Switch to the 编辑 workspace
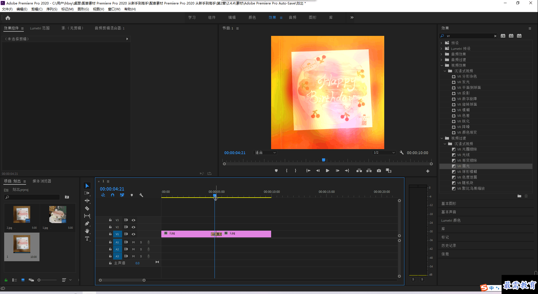 click(x=232, y=17)
